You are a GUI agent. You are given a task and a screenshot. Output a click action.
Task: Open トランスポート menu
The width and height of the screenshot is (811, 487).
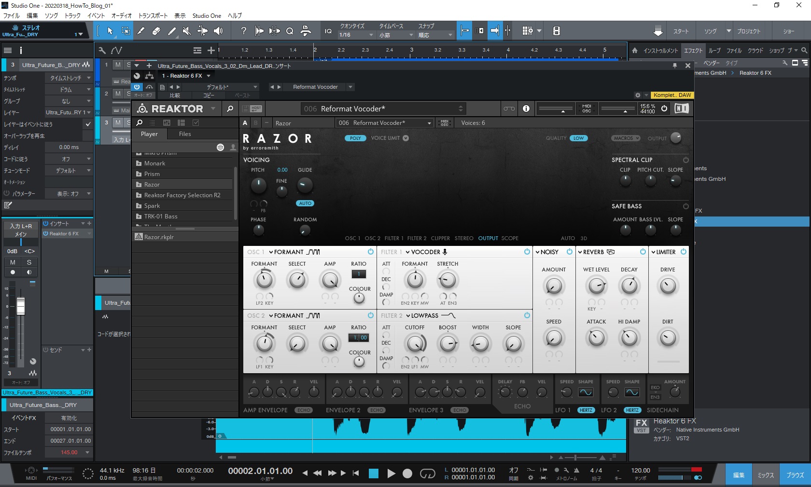tap(153, 15)
